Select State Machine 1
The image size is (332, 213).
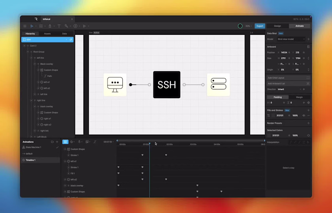(x=40, y=148)
